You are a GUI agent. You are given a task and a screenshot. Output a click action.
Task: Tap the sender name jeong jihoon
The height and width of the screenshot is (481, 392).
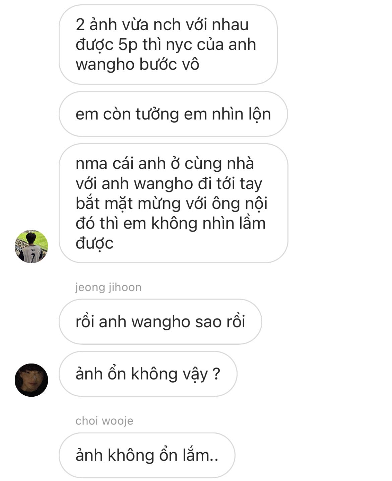108,287
